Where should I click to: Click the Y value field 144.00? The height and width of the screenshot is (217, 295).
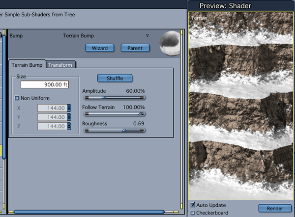52,117
